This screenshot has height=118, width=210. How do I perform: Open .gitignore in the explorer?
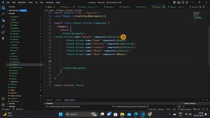(x=14, y=82)
